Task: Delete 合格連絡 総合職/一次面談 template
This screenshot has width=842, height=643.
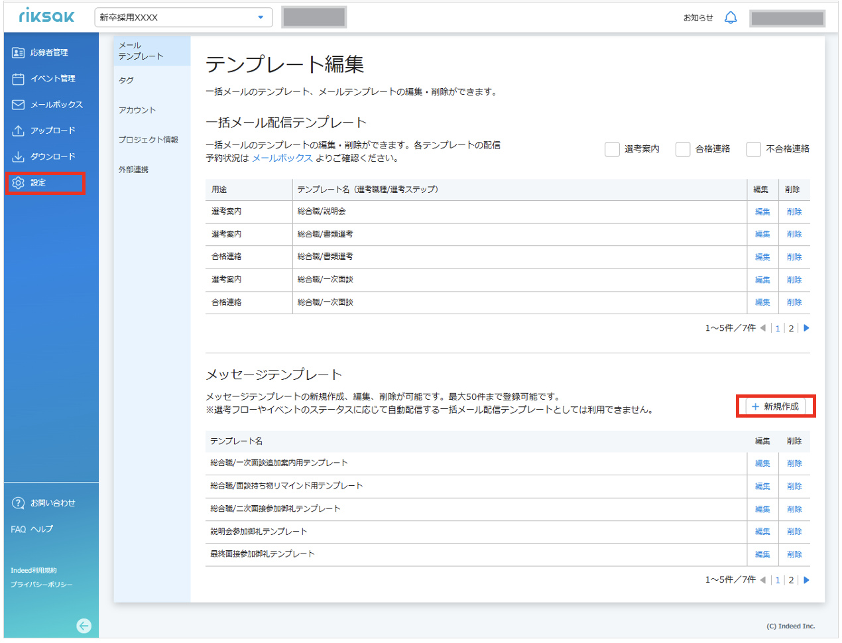Action: 794,302
